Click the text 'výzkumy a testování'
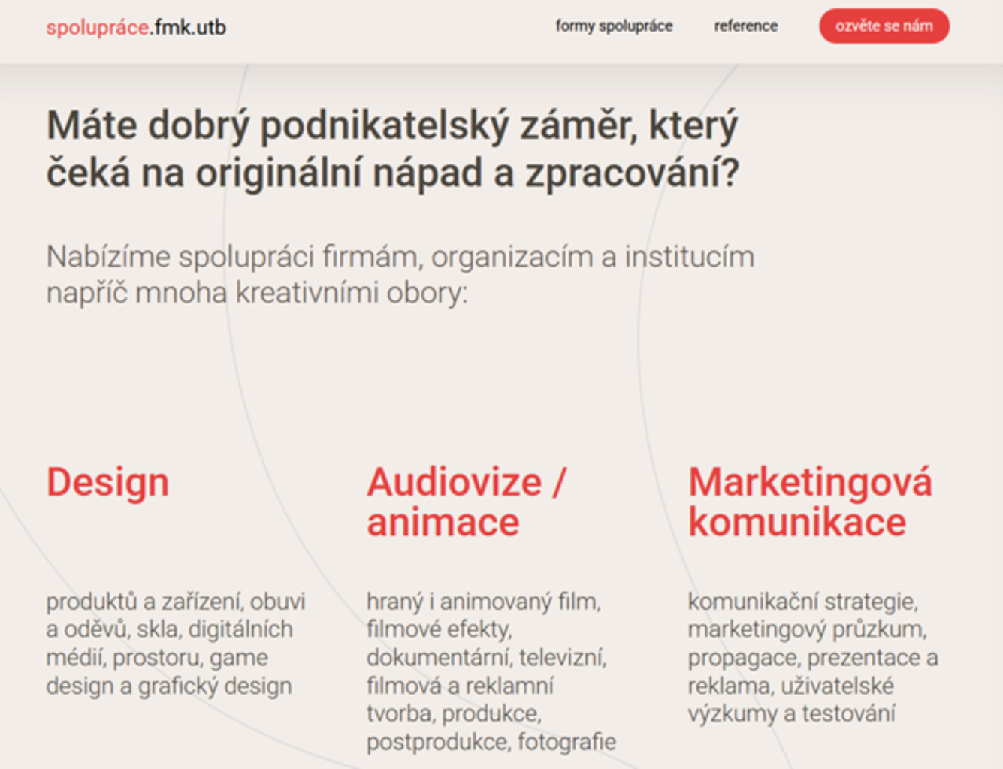 click(x=791, y=714)
